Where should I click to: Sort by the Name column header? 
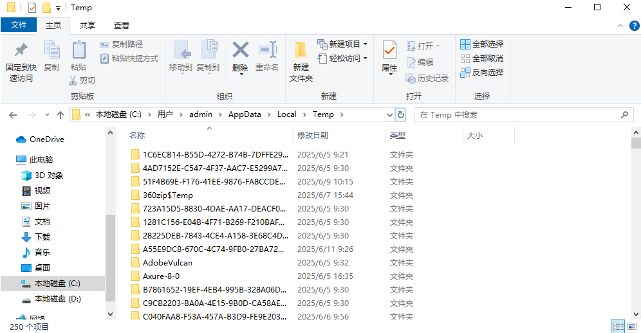click(x=137, y=135)
